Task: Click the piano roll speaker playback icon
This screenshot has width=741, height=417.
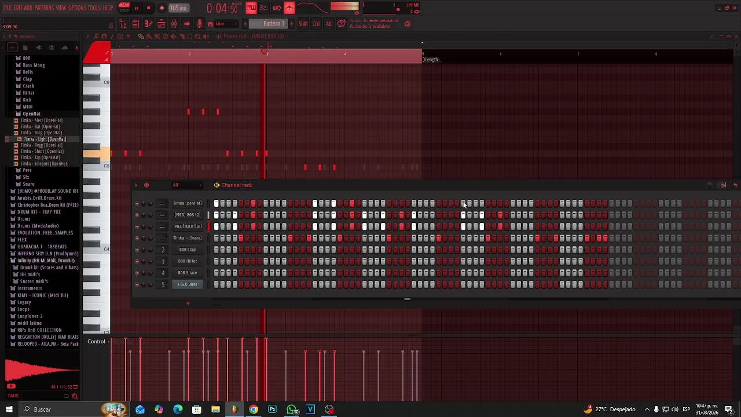Action: tap(206, 36)
